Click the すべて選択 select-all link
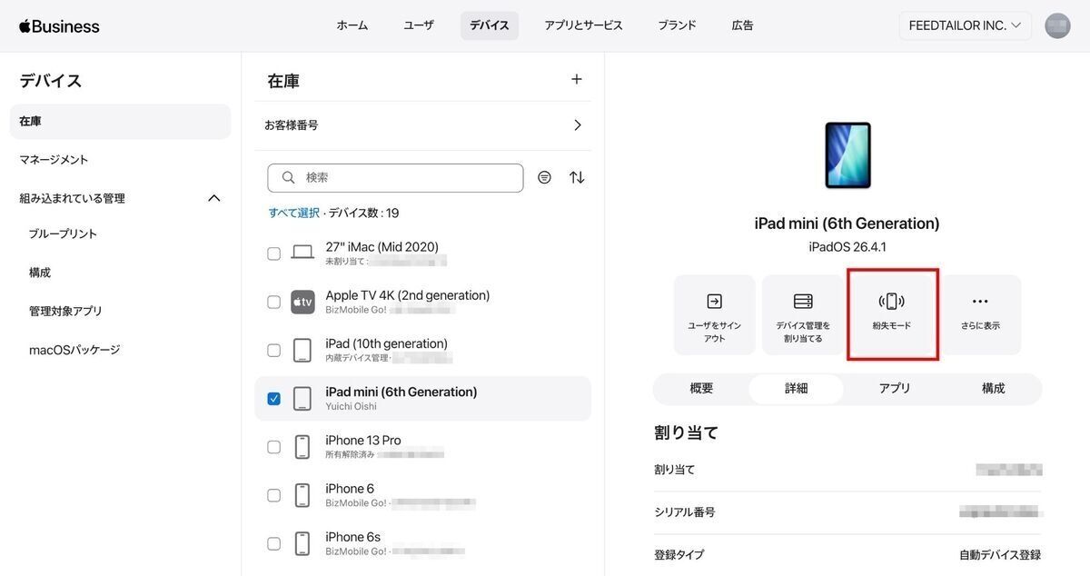This screenshot has width=1090, height=576. pos(293,214)
